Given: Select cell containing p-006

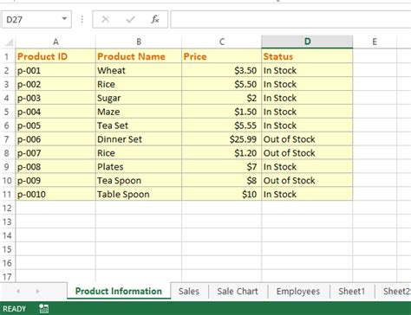Looking at the screenshot, I should coord(55,139).
